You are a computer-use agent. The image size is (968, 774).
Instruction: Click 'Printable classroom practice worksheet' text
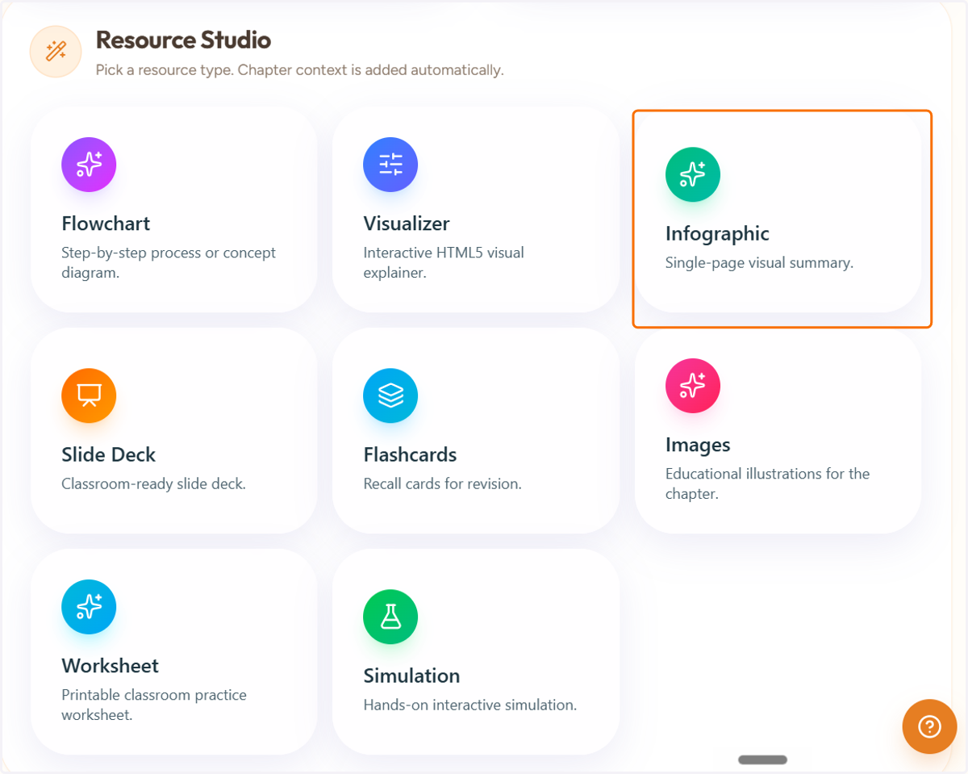click(154, 705)
